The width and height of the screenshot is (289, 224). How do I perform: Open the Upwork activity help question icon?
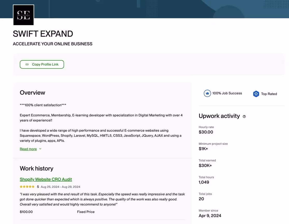point(244,117)
